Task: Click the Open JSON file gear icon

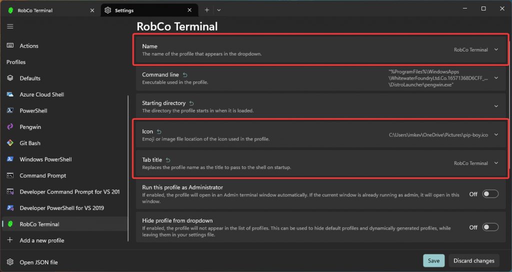Action: click(10, 262)
